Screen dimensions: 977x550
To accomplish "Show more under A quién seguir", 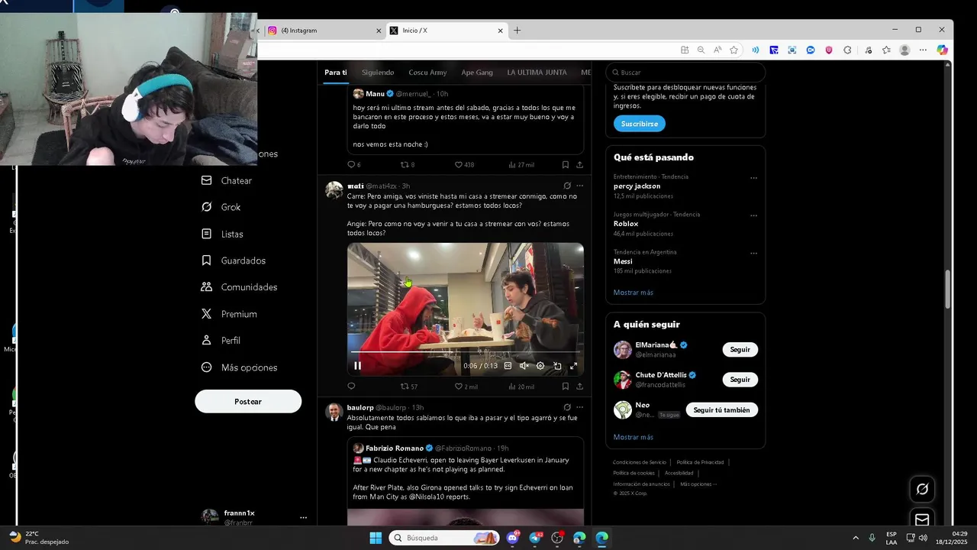I will coord(633,437).
